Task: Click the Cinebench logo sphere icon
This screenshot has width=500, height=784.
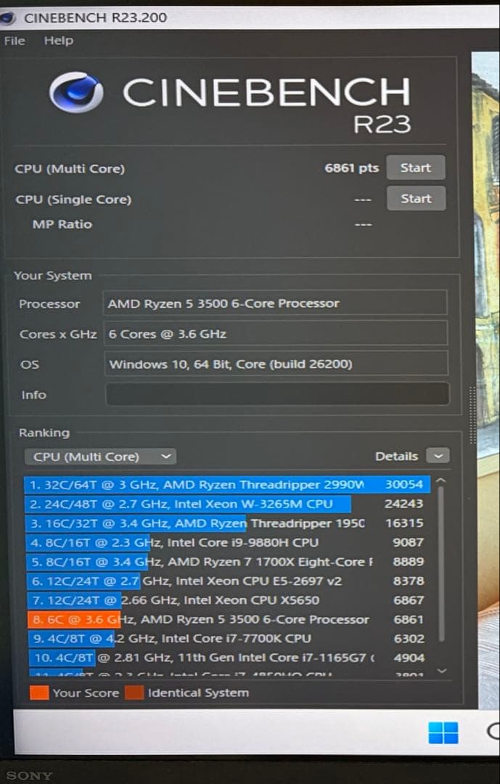Action: (x=76, y=92)
